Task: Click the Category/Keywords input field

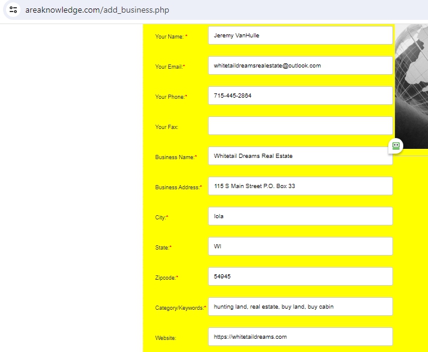Action: 300,307
